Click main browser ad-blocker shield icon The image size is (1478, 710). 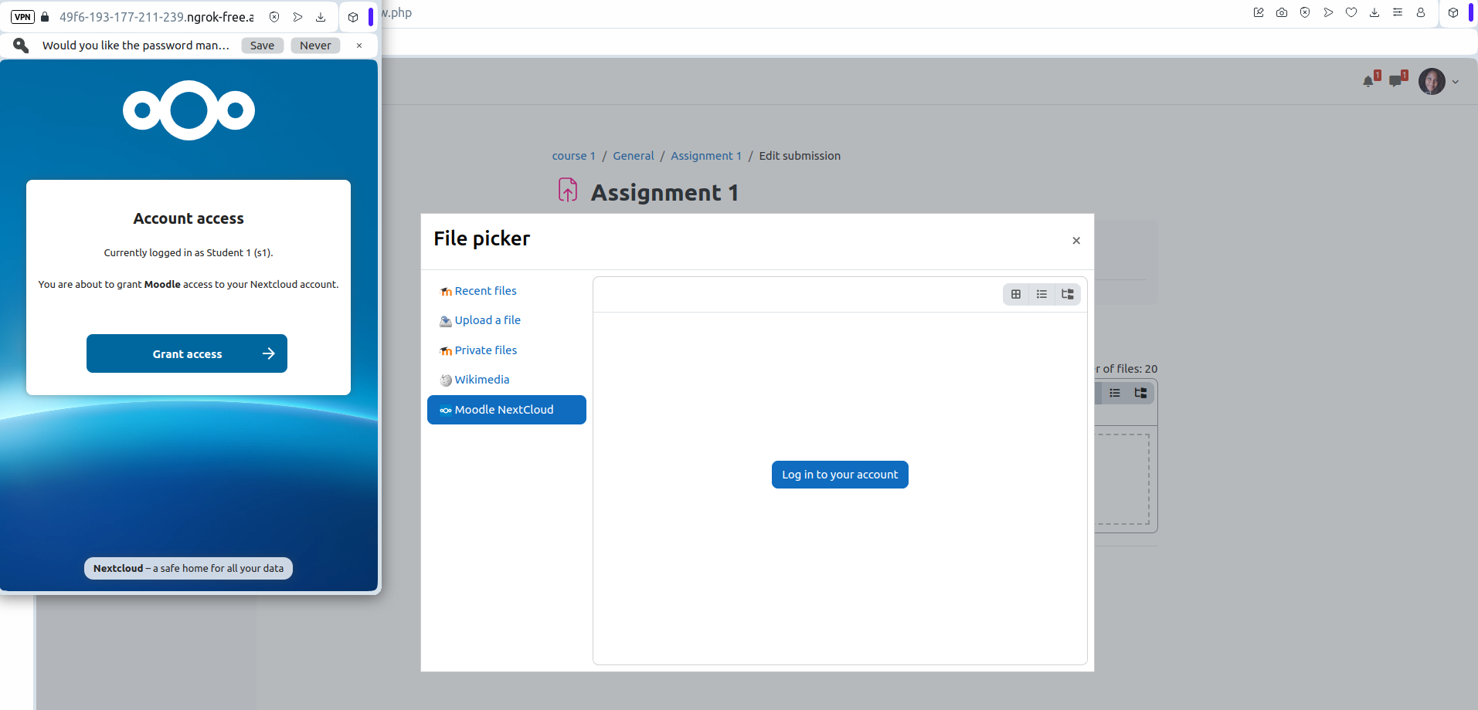[x=1305, y=12]
